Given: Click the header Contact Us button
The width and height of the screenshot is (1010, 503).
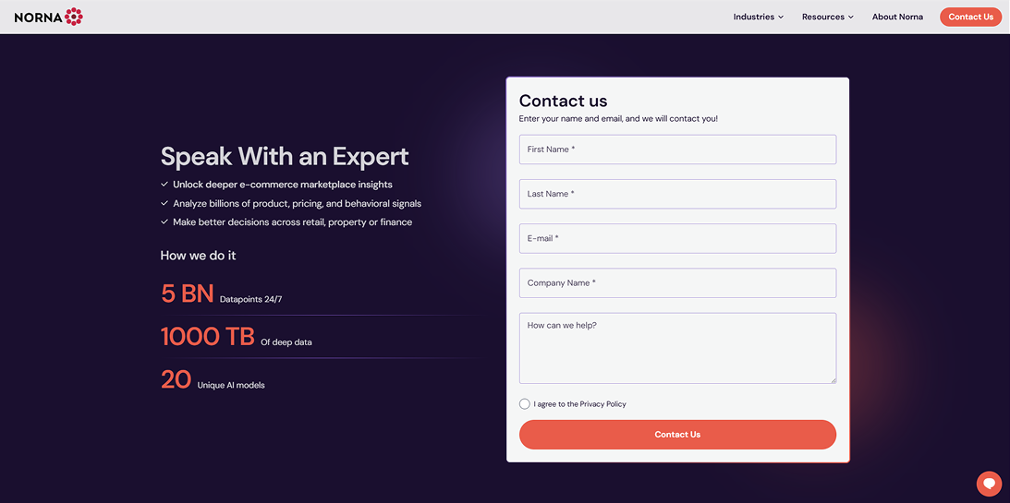Looking at the screenshot, I should tap(970, 17).
